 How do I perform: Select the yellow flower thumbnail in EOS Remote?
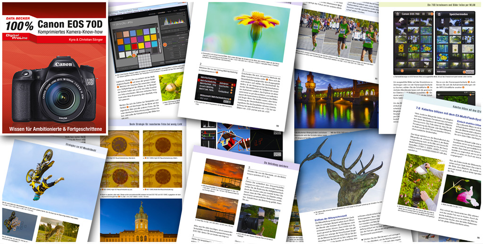pyautogui.click(x=401, y=48)
